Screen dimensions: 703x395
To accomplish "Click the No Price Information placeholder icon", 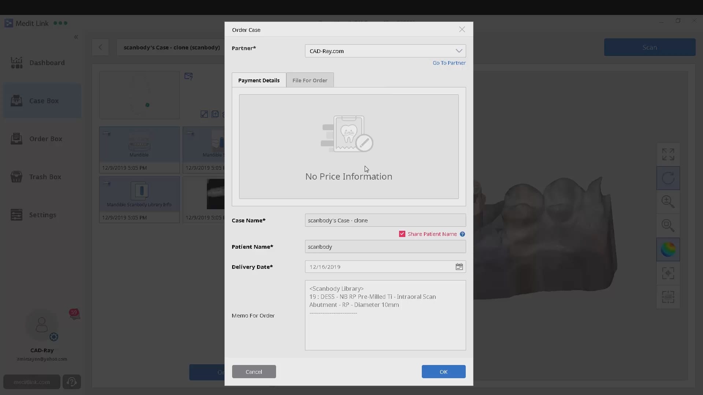I will [x=347, y=134].
